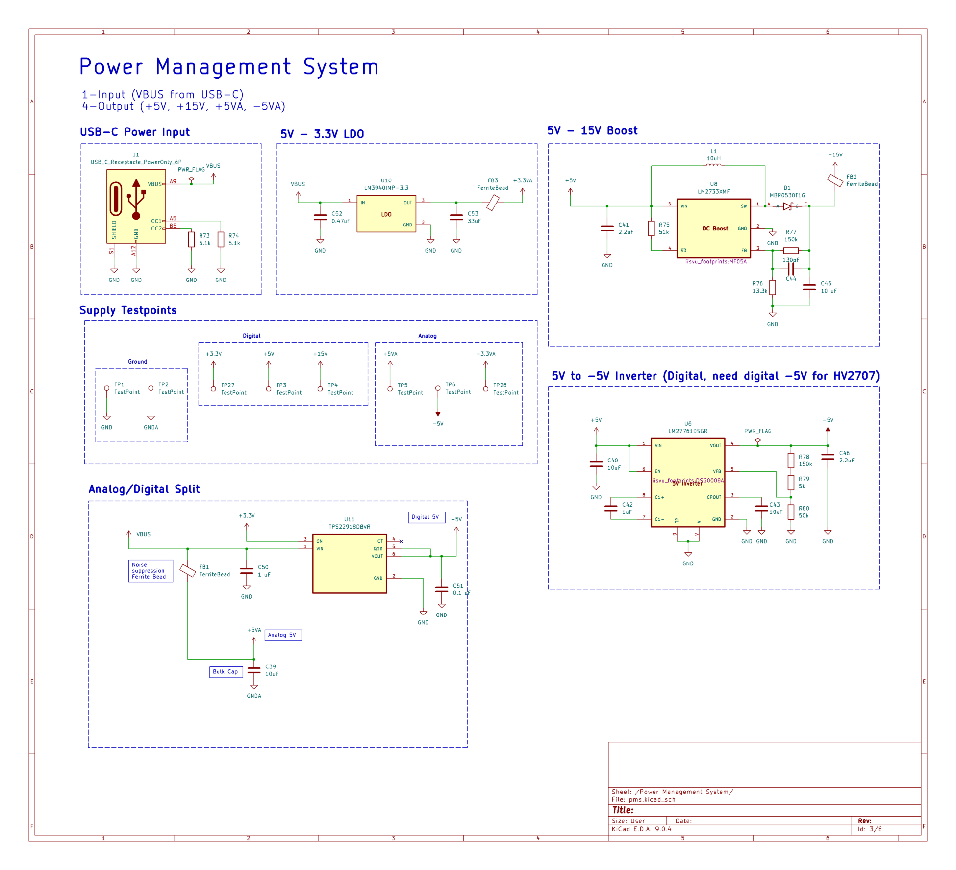Click the R75 51k resistor symbol
This screenshot has width=956, height=870.
[651, 229]
